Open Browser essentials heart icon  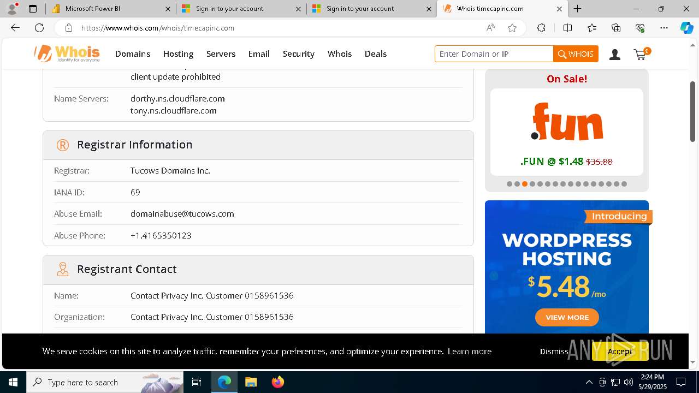click(640, 28)
